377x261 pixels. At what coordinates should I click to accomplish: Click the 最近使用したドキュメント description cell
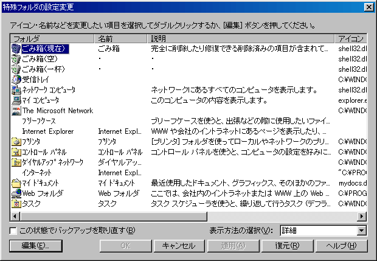point(241,183)
